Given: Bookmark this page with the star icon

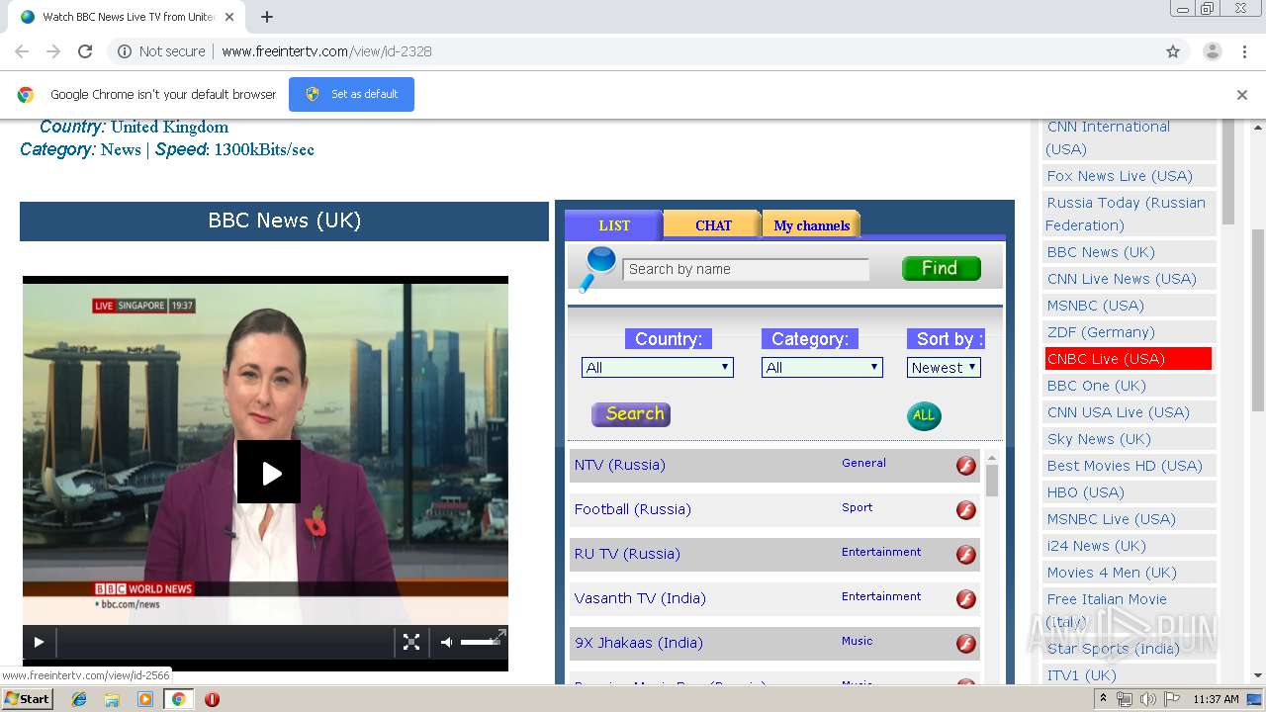Looking at the screenshot, I should tap(1173, 51).
